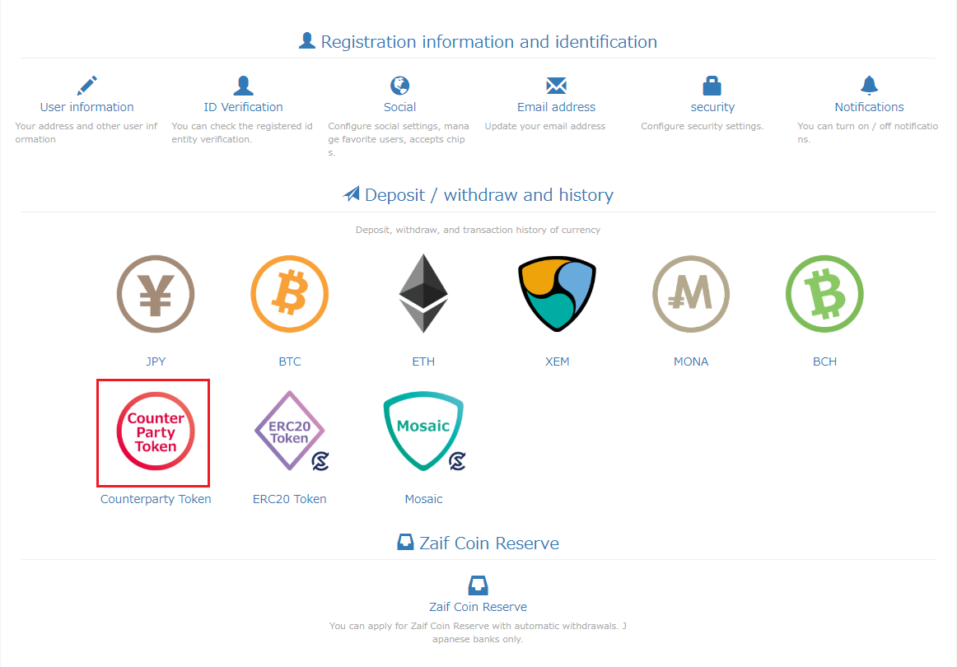Click the padlock icon above security
This screenshot has height=667, width=957.
point(712,86)
